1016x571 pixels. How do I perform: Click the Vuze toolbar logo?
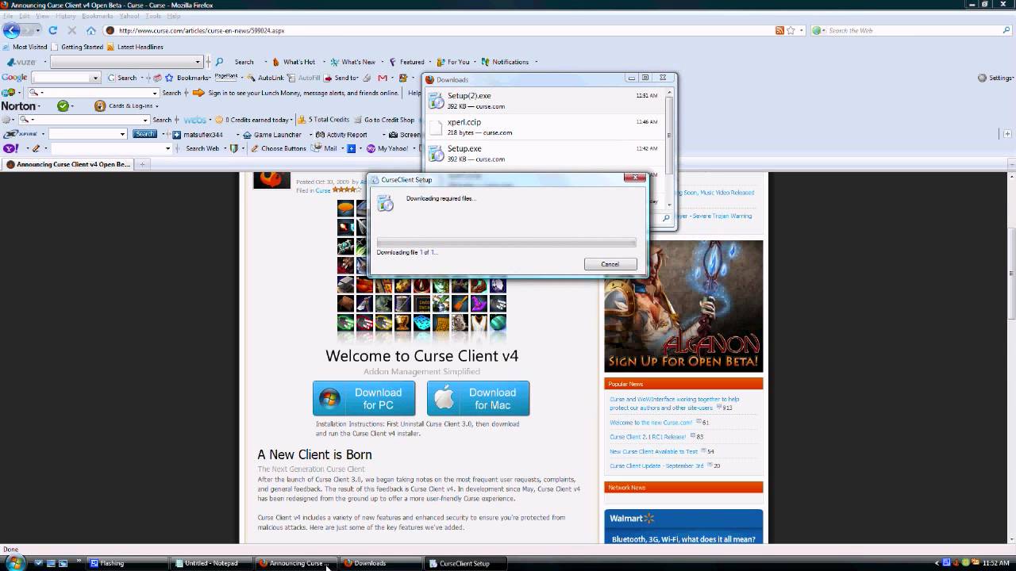click(20, 62)
